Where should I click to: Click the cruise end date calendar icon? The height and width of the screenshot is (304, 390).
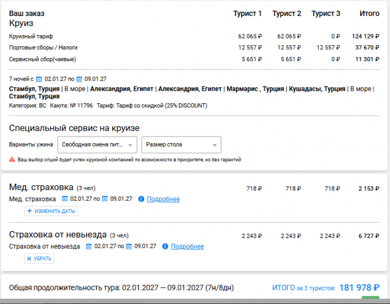[x=79, y=80]
